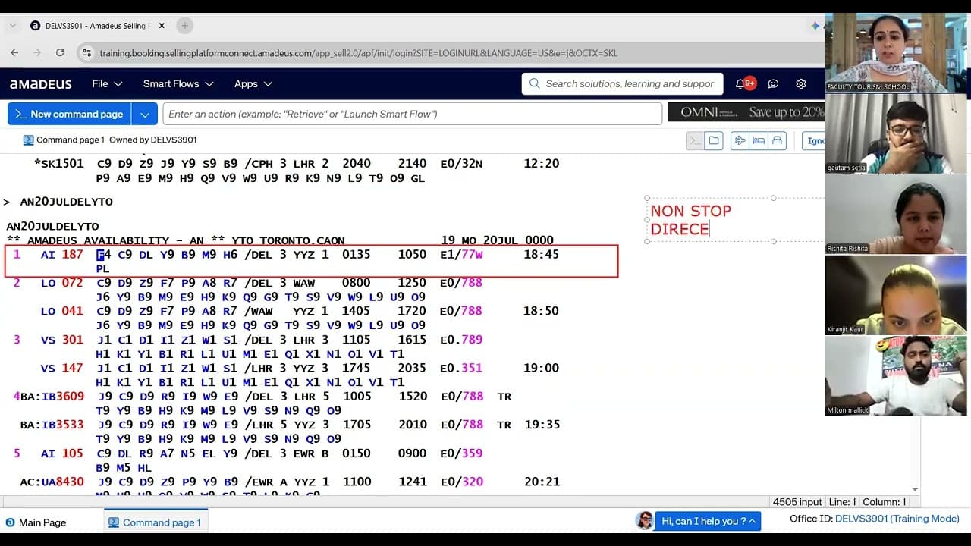
Task: Open a new browser tab
Action: (184, 26)
